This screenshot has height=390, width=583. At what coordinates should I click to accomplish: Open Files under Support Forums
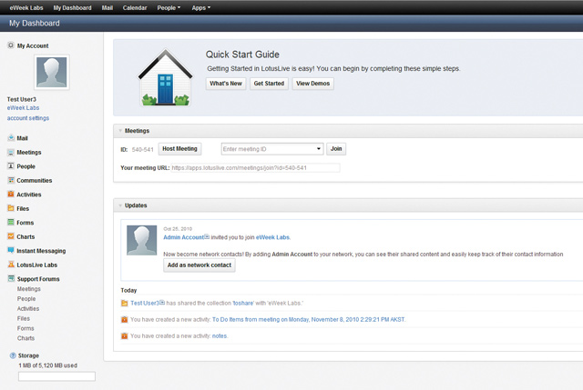tap(24, 318)
